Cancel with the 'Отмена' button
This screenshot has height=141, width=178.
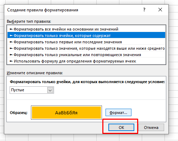pos(151,128)
